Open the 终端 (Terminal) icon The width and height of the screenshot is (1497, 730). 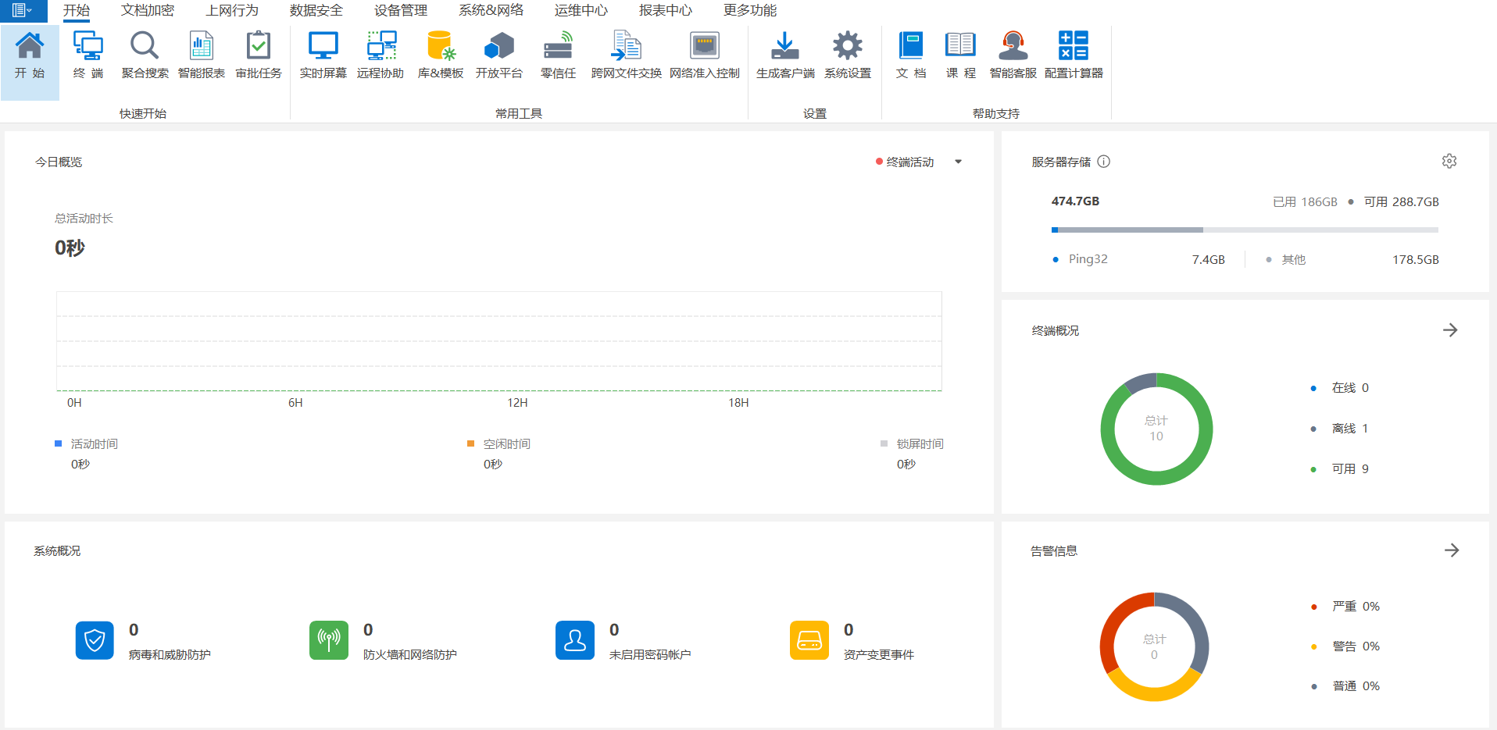coord(88,47)
